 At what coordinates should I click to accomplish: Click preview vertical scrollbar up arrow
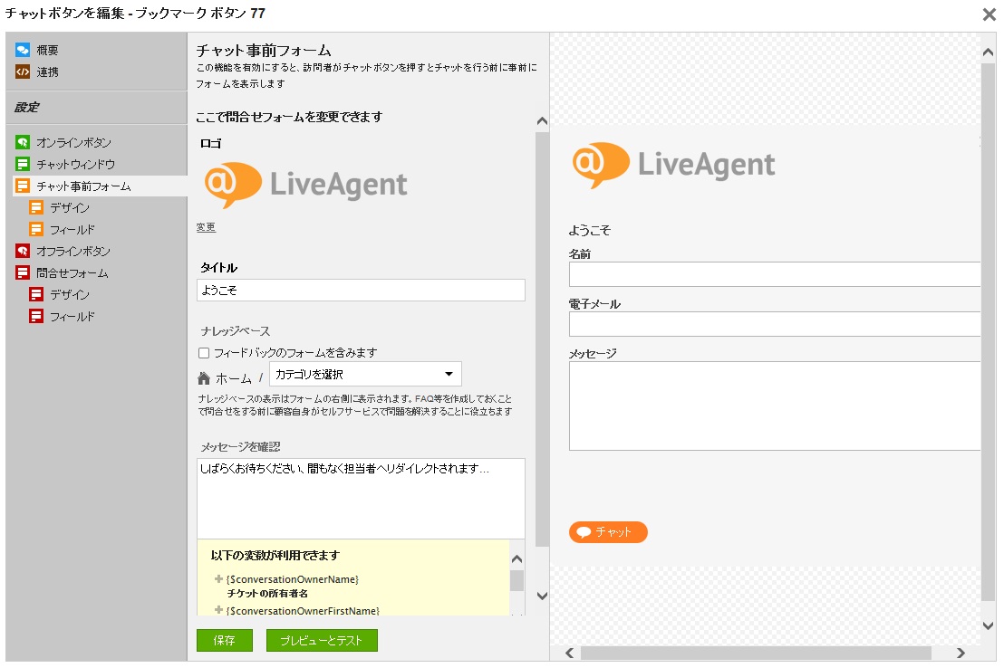click(x=988, y=52)
